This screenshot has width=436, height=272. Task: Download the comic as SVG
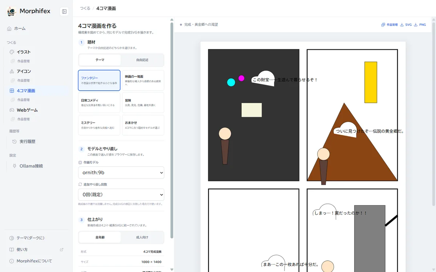point(406,25)
